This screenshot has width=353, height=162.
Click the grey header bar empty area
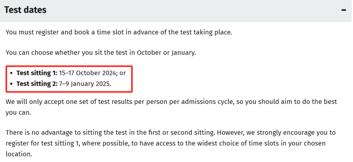click(x=193, y=10)
